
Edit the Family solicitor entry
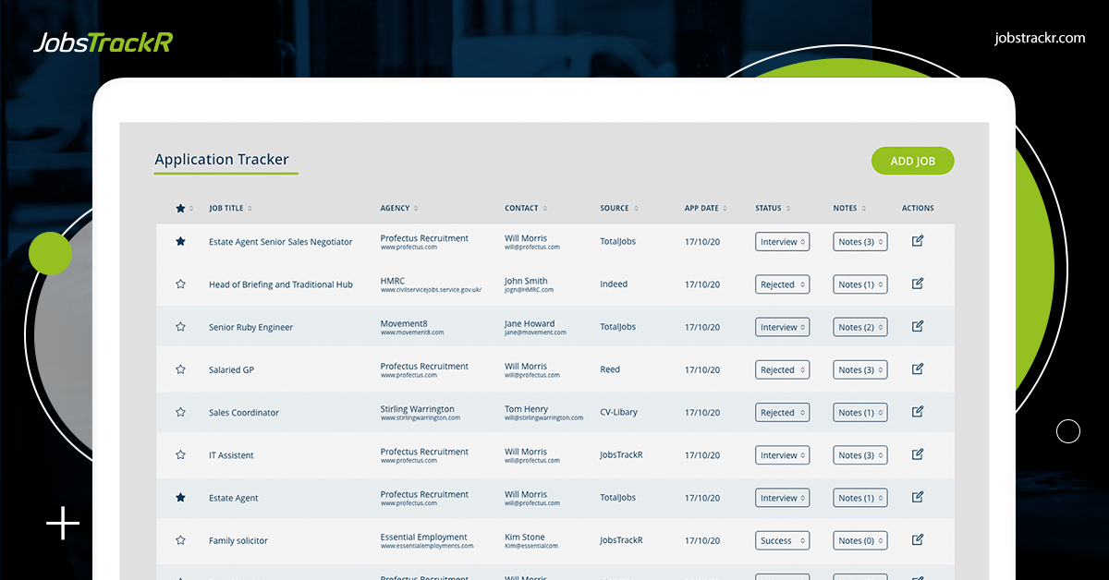(x=917, y=539)
